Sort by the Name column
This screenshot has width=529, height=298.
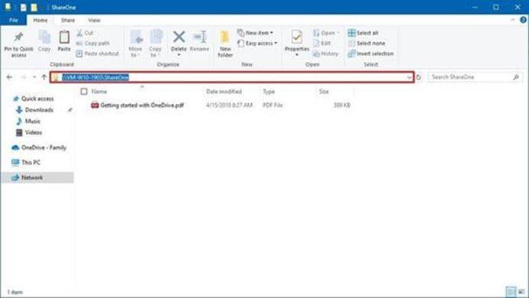click(98, 91)
